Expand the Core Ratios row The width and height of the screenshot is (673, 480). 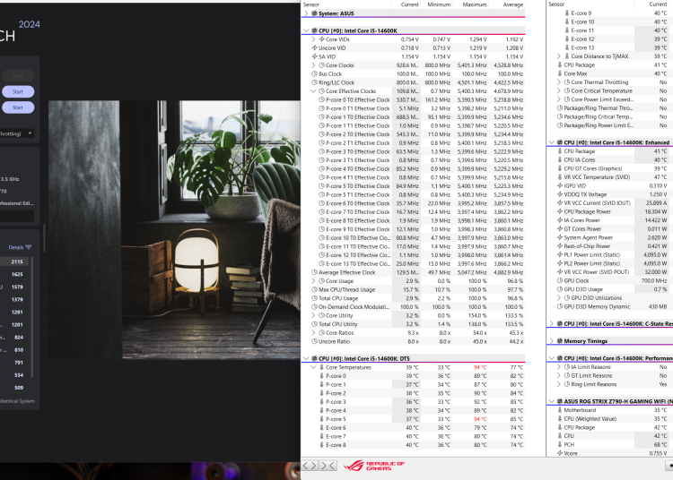coord(314,333)
